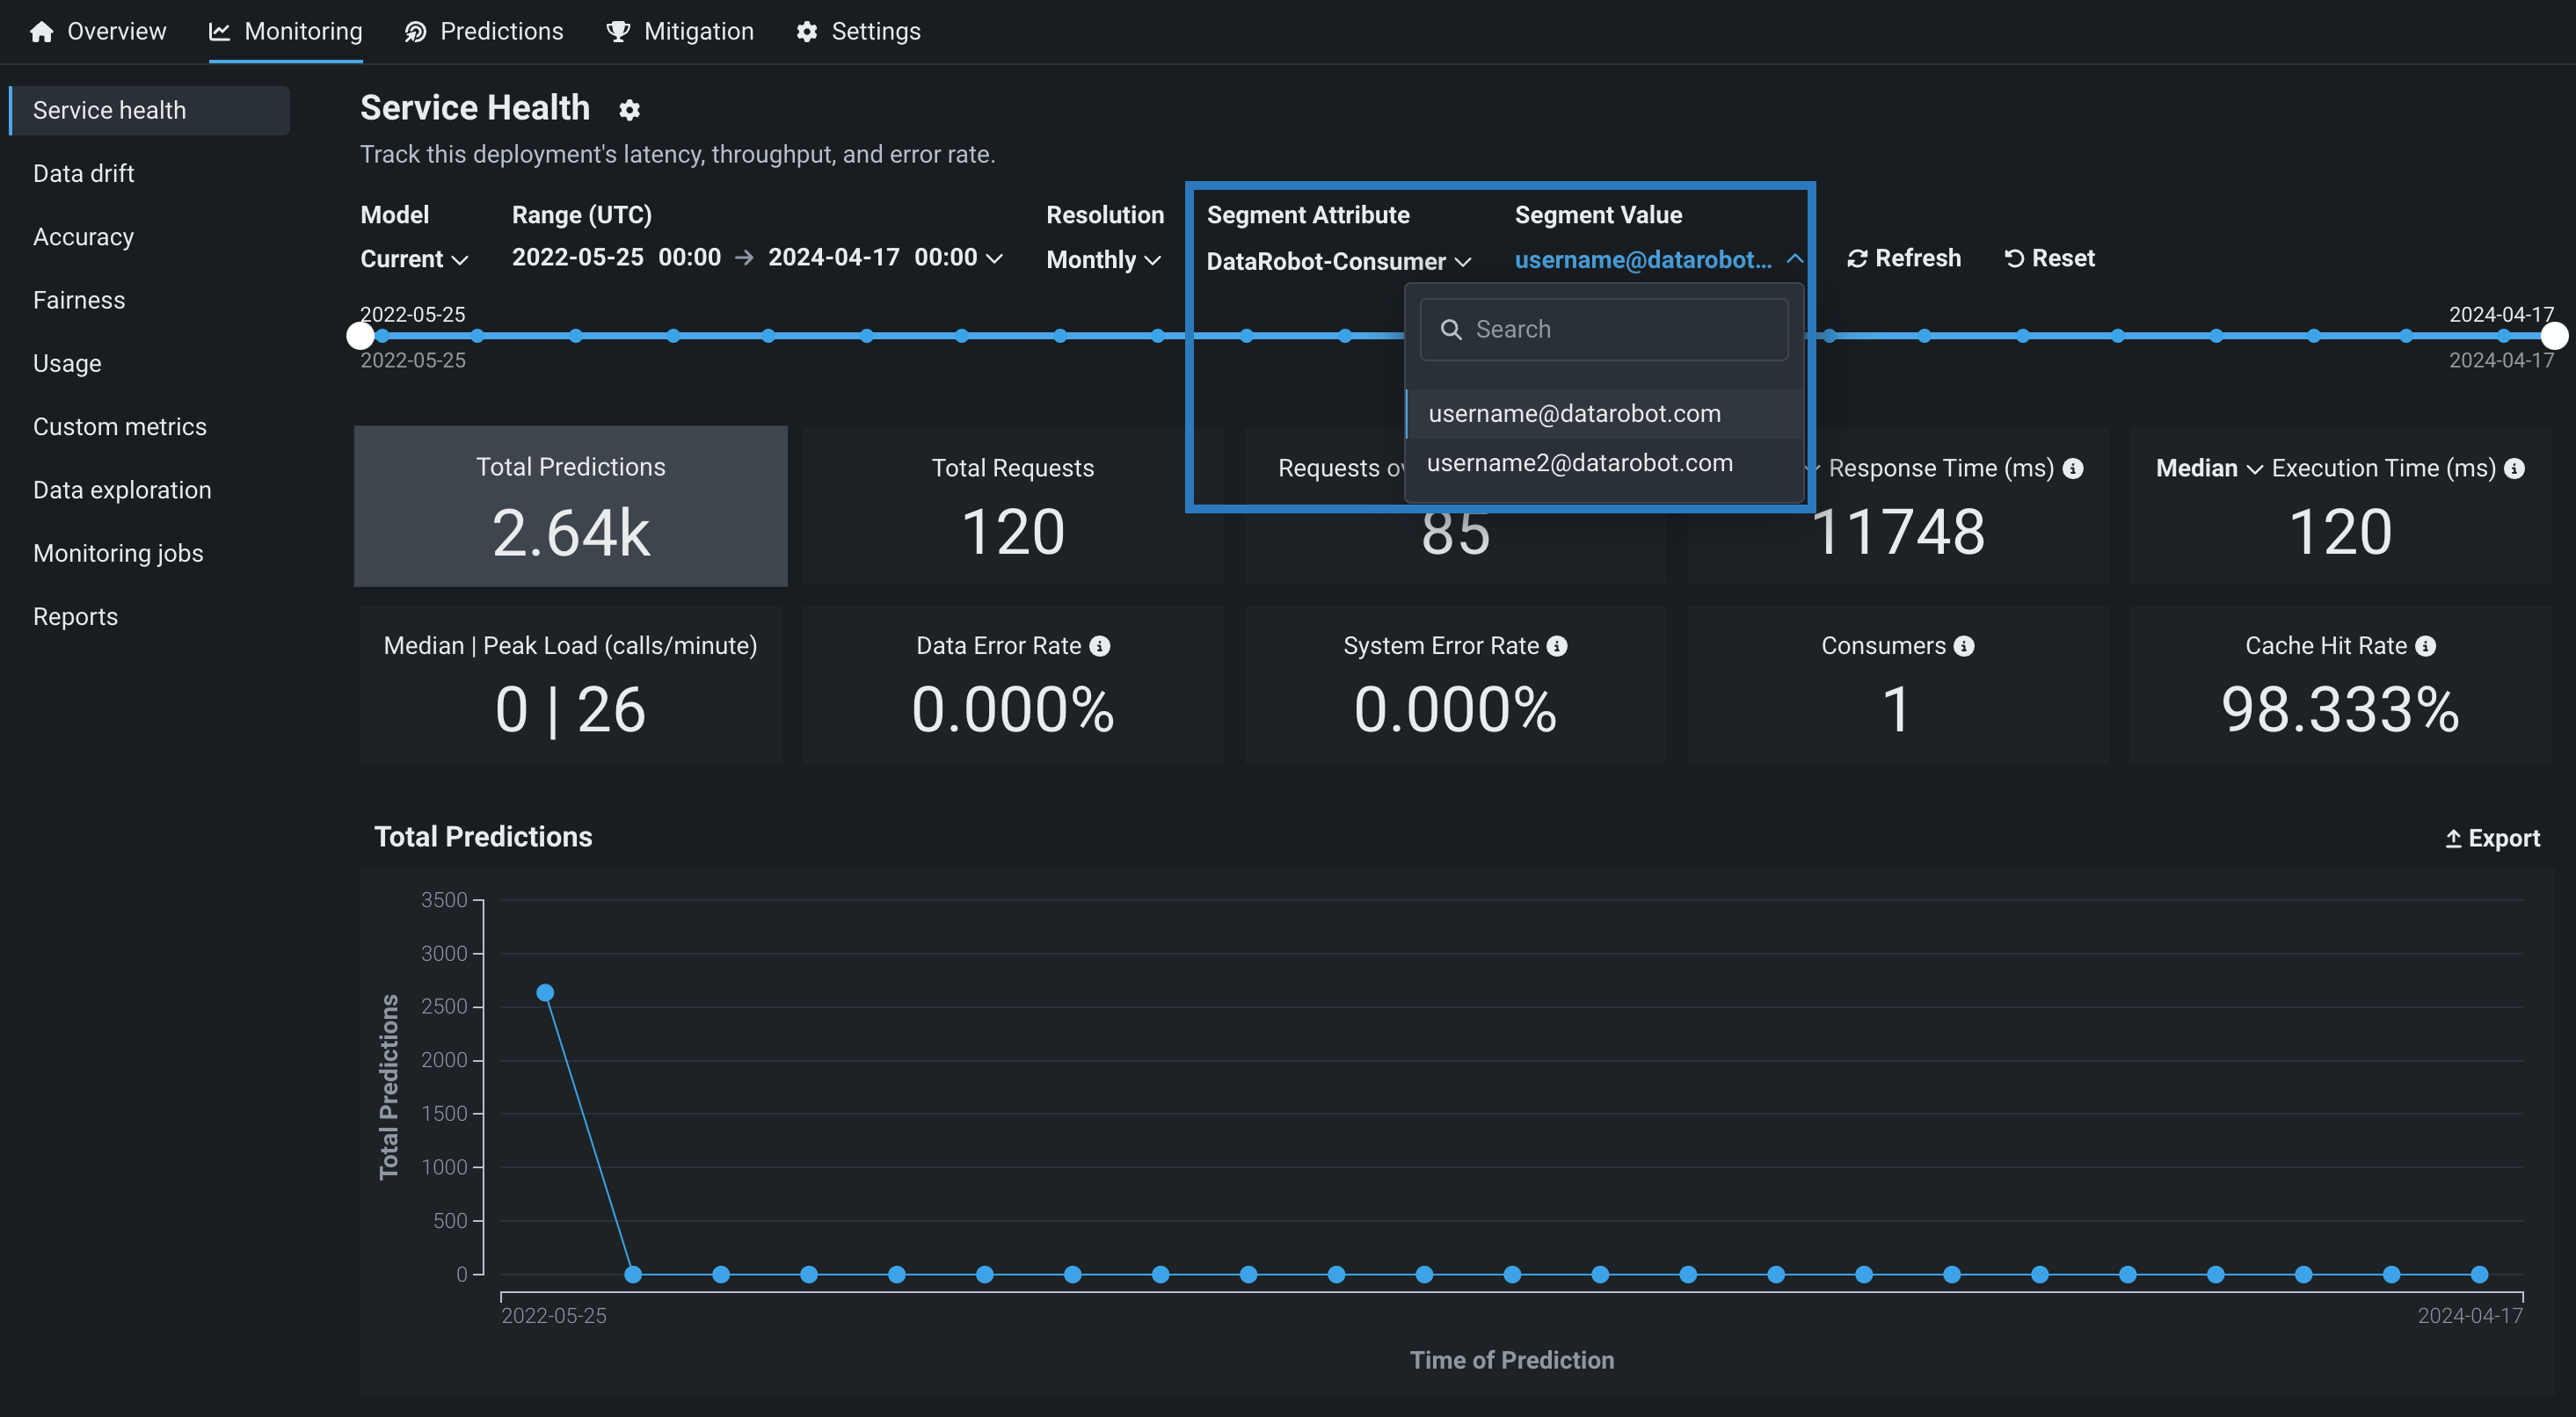2576x1417 pixels.
Task: Click the segment value Search field
Action: [1604, 329]
